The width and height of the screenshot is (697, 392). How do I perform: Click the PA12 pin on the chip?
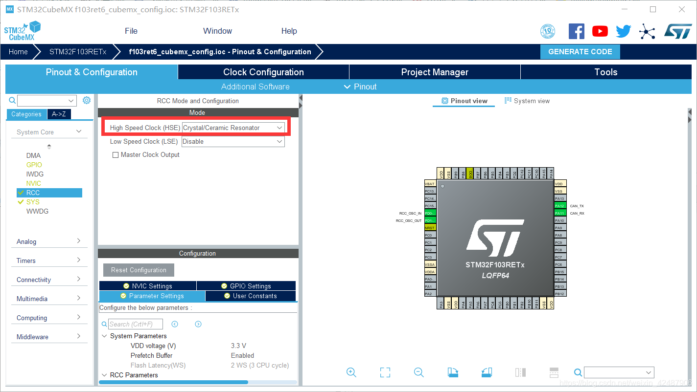pyautogui.click(x=560, y=206)
